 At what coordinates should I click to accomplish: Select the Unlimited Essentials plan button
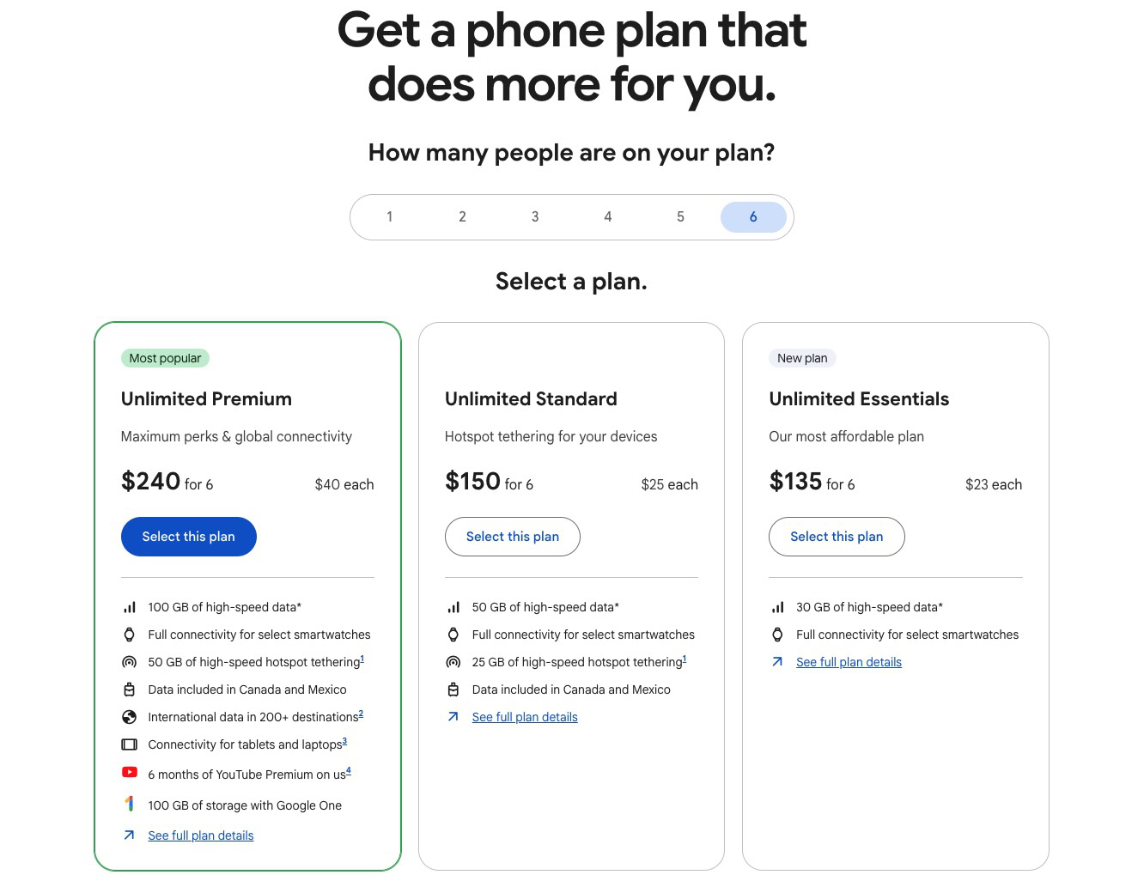click(836, 537)
